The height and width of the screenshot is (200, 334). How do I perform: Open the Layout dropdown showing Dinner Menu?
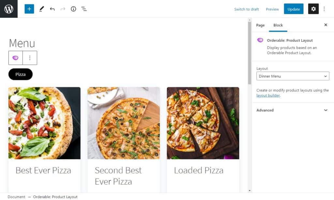[293, 76]
